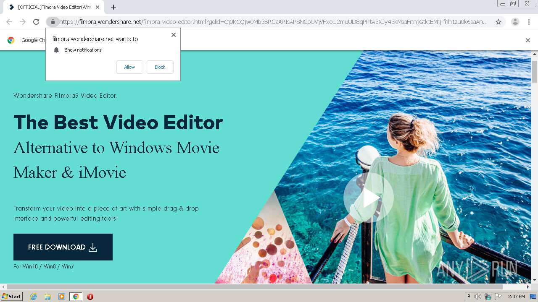Reload the current page

pos(36,22)
